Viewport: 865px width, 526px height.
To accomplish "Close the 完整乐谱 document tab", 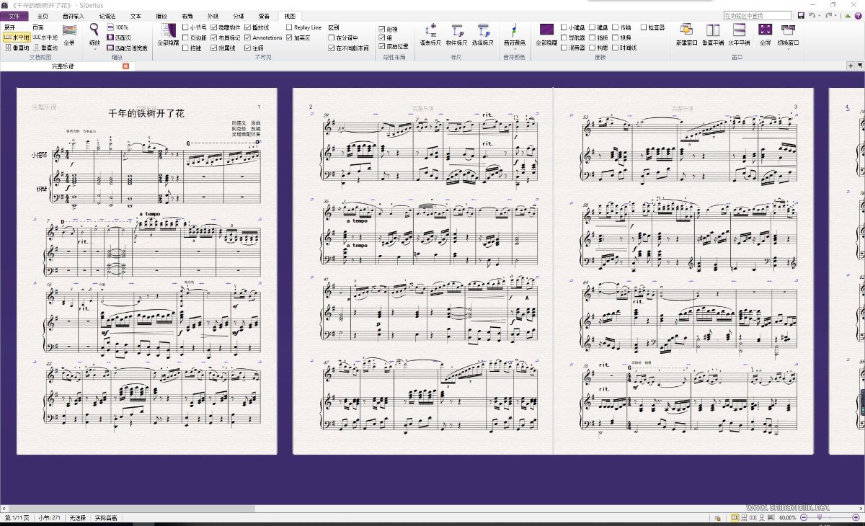I will pyautogui.click(x=125, y=66).
